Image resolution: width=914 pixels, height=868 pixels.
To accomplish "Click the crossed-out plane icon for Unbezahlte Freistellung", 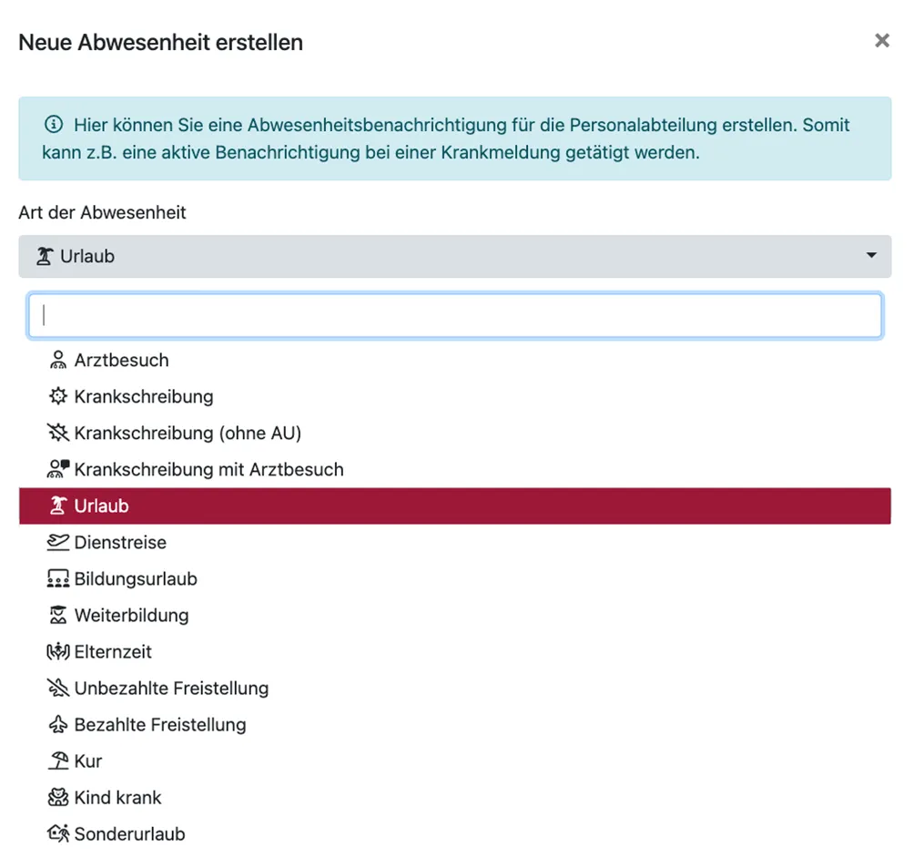I will coord(58,689).
